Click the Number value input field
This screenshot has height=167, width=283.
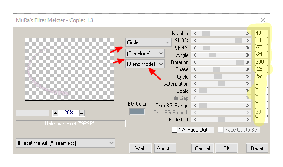(261, 33)
